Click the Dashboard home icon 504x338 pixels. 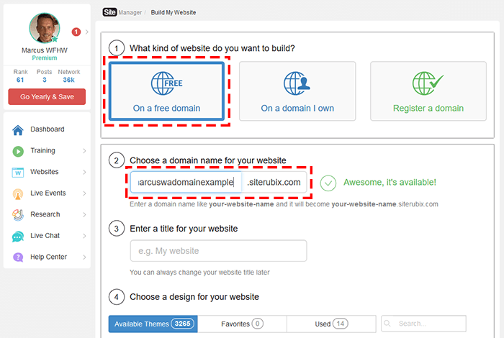(17, 129)
